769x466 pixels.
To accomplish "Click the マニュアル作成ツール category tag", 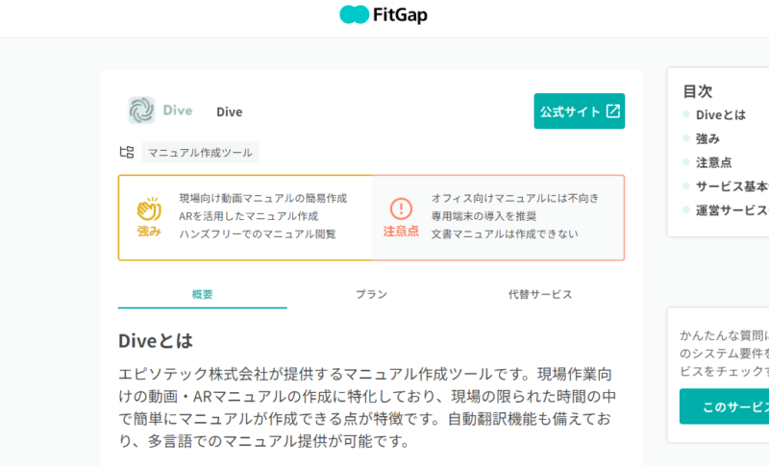I will [200, 153].
